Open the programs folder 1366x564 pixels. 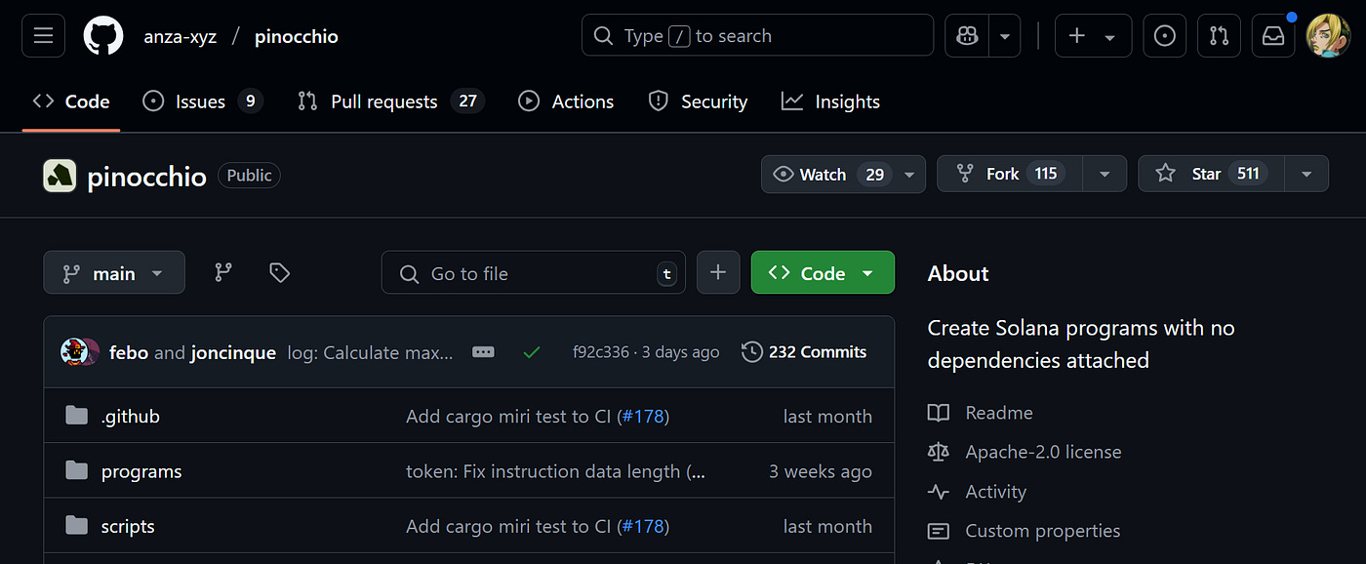point(141,471)
